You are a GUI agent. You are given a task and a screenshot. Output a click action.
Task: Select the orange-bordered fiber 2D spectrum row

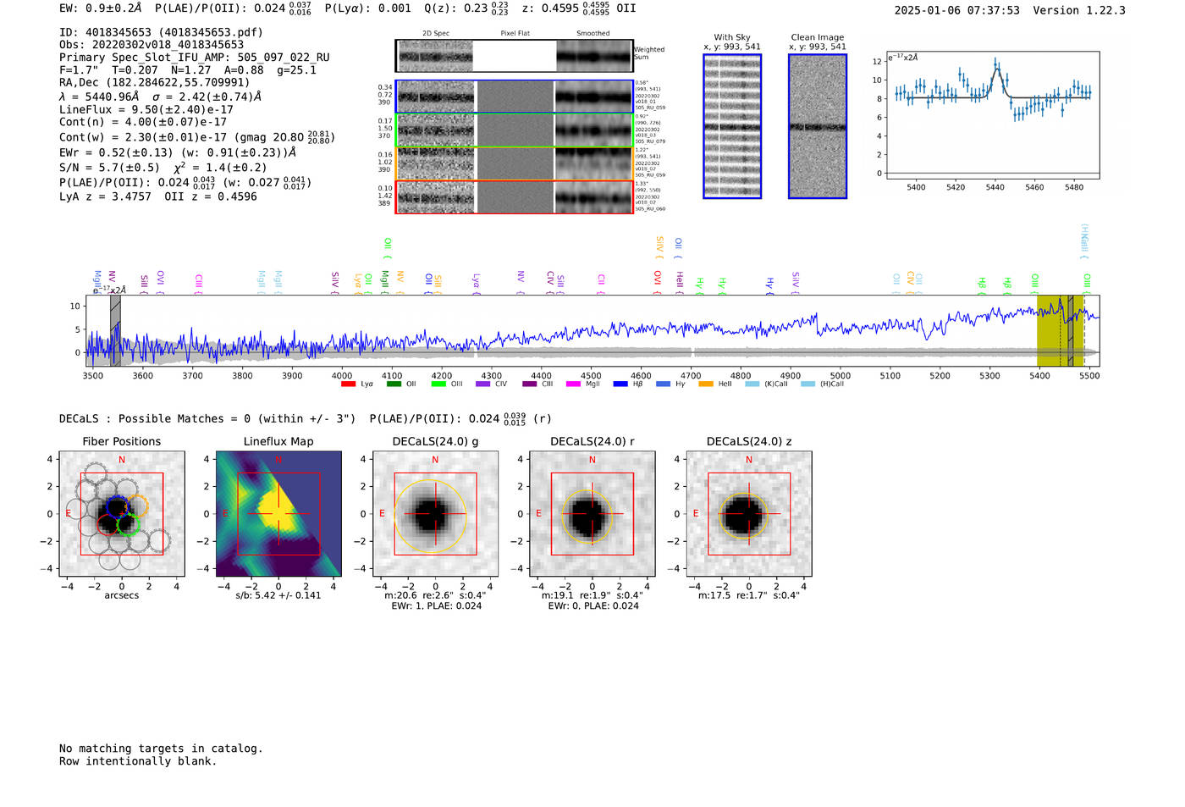(514, 163)
